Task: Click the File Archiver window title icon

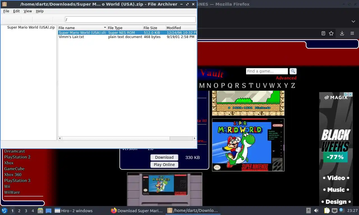Action: [x=4, y=4]
